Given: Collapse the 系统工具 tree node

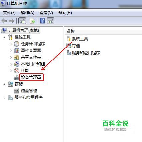Looking at the screenshot, I should pyautogui.click(x=4, y=37).
